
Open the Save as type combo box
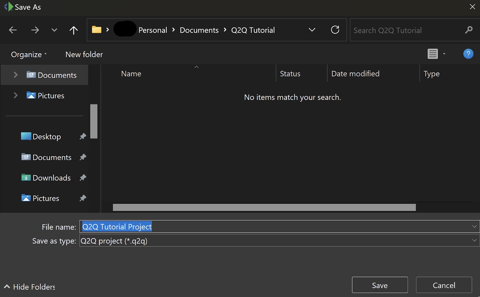[279, 241]
